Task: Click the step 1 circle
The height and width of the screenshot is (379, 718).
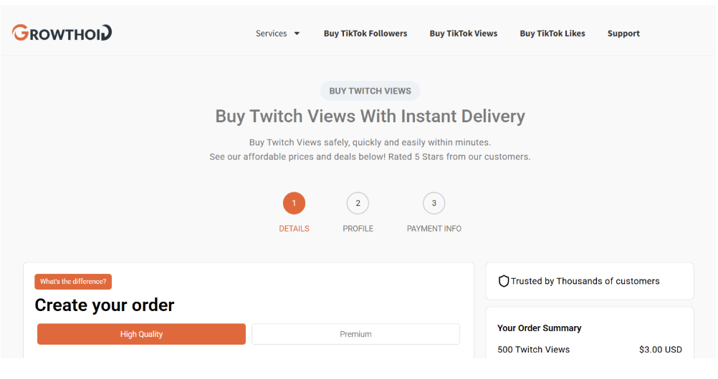Action: [294, 203]
